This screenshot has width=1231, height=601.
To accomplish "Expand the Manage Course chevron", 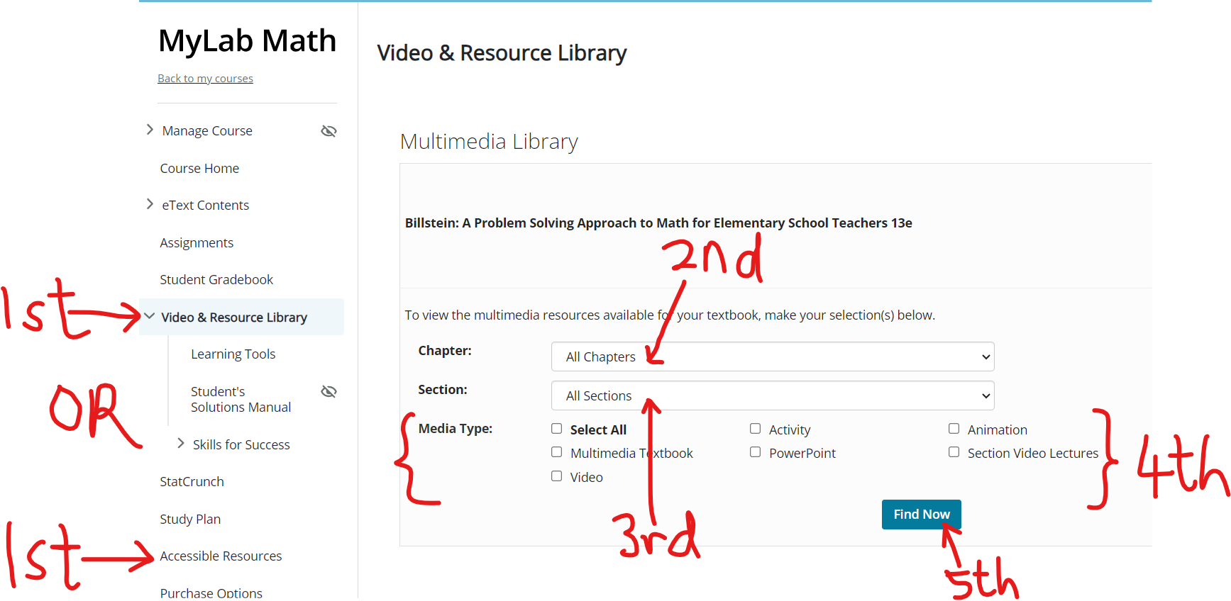I will click(150, 130).
